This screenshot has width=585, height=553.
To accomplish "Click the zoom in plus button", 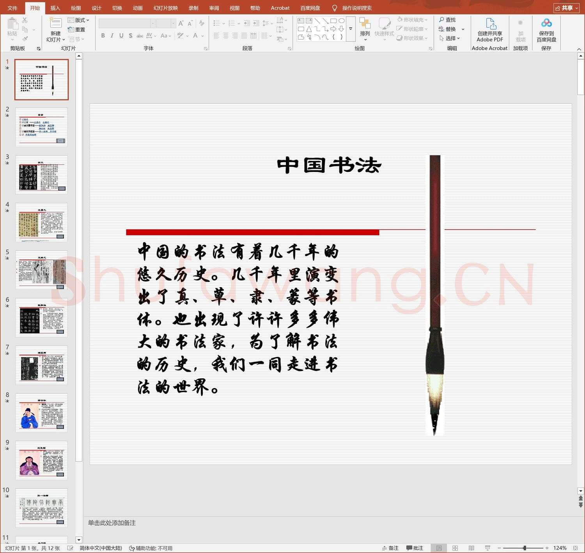I will [547, 548].
